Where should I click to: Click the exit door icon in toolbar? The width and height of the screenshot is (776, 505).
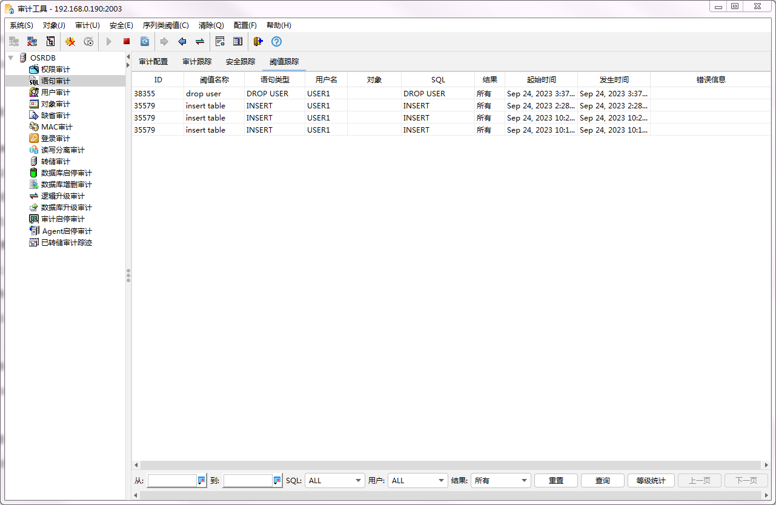click(258, 42)
